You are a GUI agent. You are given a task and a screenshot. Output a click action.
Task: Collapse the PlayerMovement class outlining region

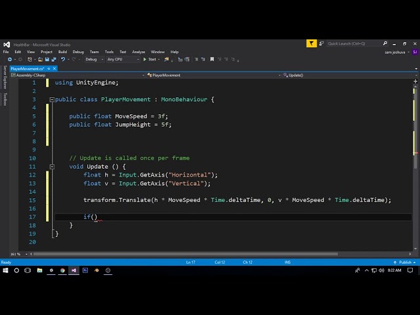[52, 100]
